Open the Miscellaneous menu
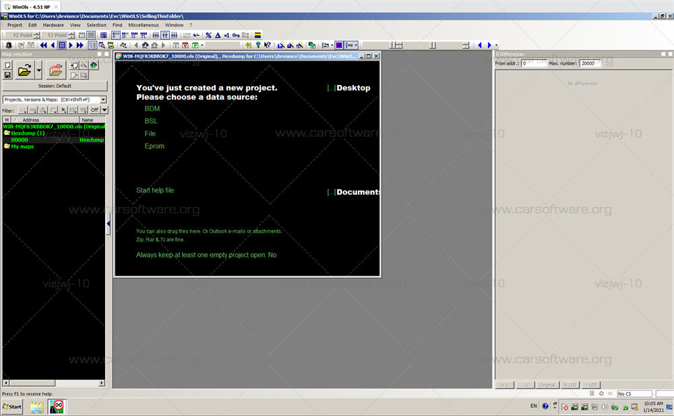 point(144,25)
